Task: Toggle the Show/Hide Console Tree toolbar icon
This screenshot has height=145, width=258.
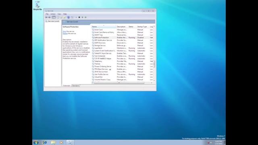Action: (54, 17)
